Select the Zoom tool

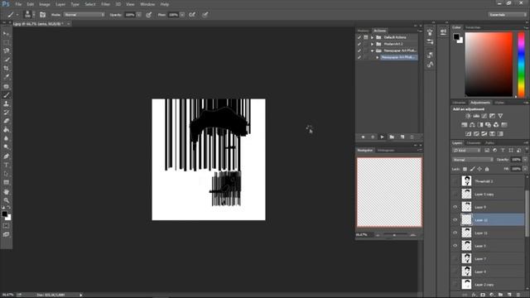tap(6, 200)
